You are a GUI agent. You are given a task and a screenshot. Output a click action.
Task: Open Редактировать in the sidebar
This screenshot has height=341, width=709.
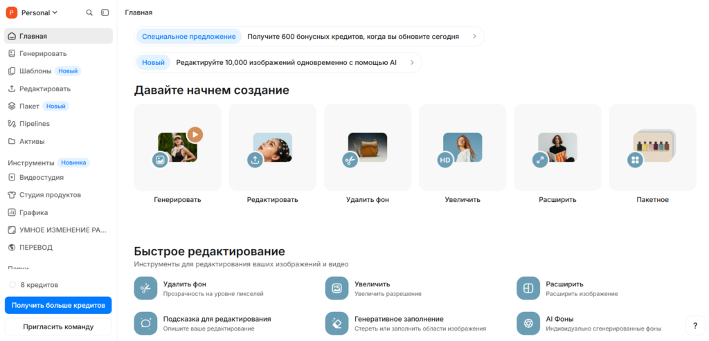point(58,89)
